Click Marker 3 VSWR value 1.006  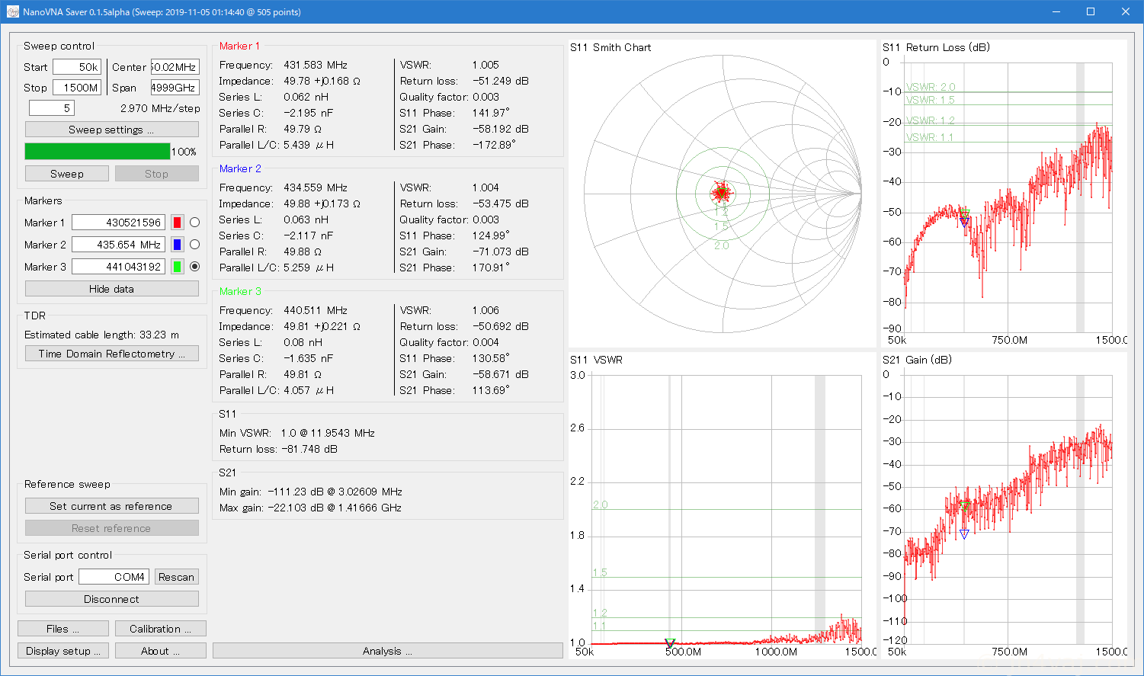coord(485,310)
